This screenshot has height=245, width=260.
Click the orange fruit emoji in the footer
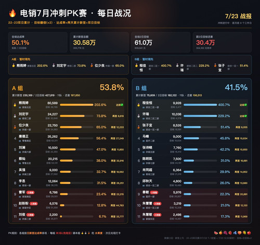coord(220,233)
